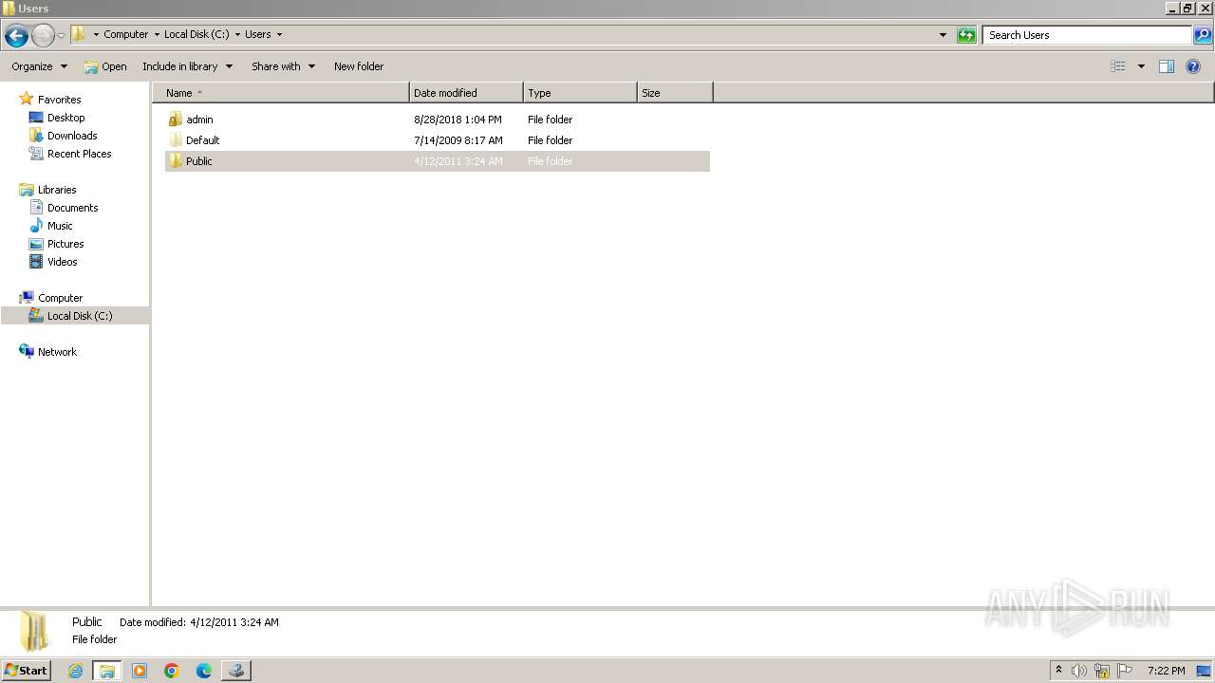
Task: Click admin folder date 8/28/2018 1:04 PM
Action: pyautogui.click(x=458, y=120)
